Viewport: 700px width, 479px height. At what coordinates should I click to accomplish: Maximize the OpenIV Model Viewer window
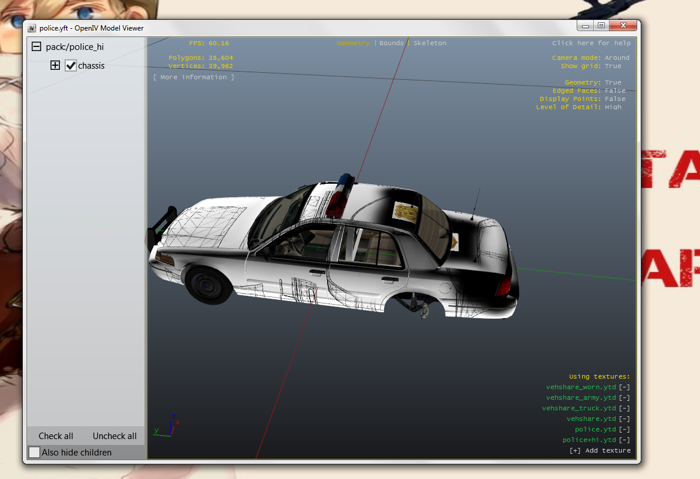[601, 26]
